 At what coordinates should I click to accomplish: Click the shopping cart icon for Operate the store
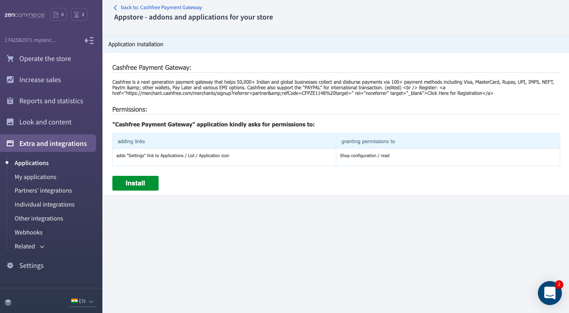pos(10,59)
